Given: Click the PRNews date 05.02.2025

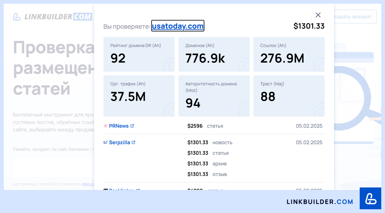Looking at the screenshot, I should 309,126.
